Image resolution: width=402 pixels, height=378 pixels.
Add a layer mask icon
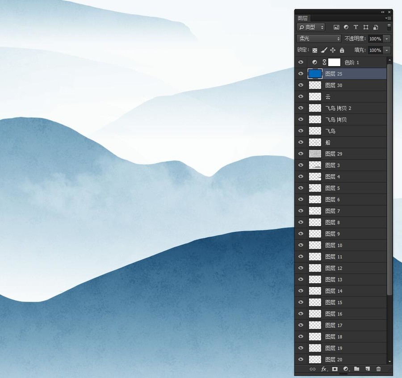[335, 369]
